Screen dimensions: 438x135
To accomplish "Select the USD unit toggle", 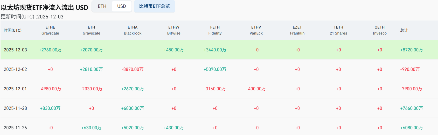I will (x=121, y=6).
